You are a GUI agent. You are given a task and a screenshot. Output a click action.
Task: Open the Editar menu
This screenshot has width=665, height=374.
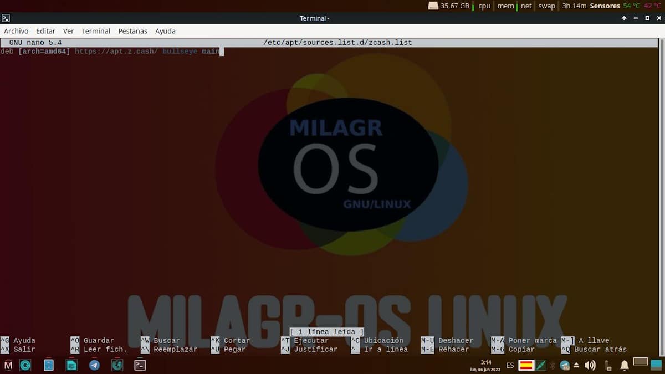pyautogui.click(x=45, y=31)
